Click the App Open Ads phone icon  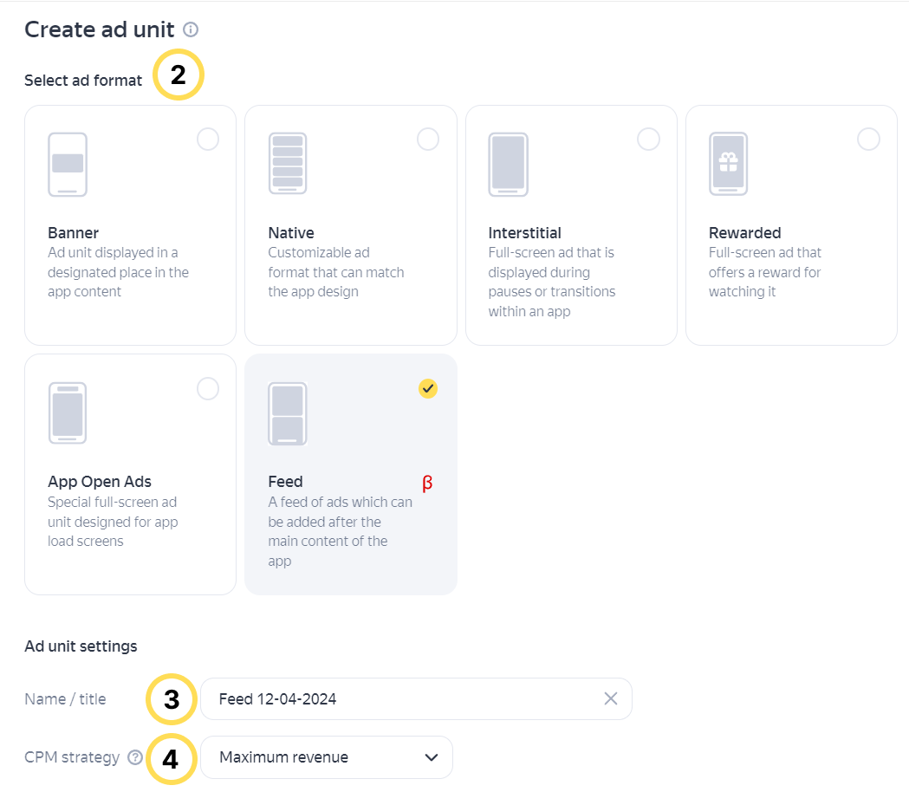(x=68, y=413)
